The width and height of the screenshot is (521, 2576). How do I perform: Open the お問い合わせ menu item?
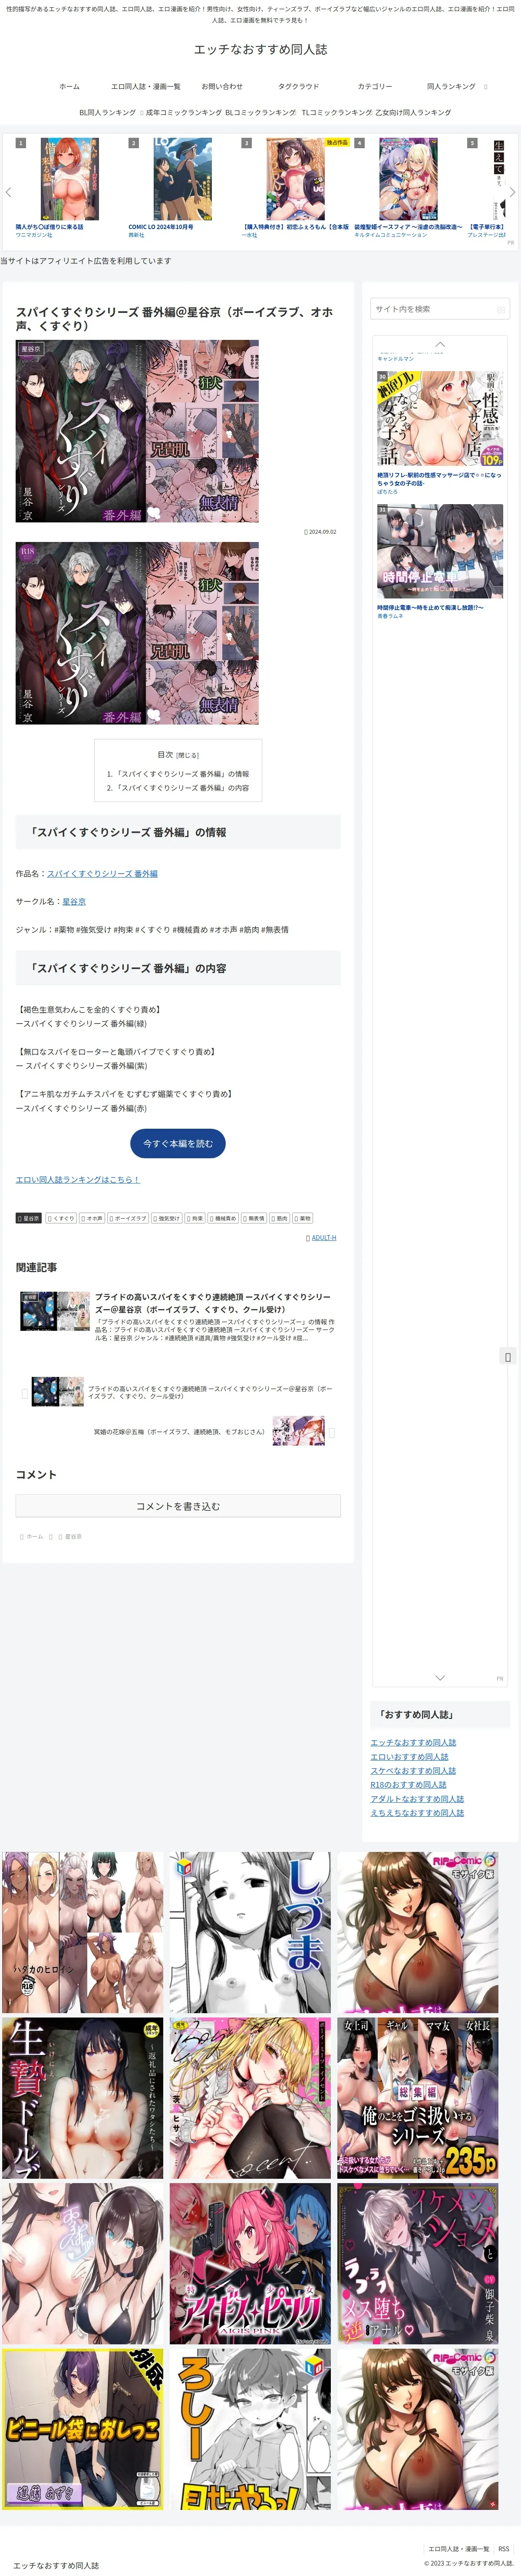click(221, 86)
